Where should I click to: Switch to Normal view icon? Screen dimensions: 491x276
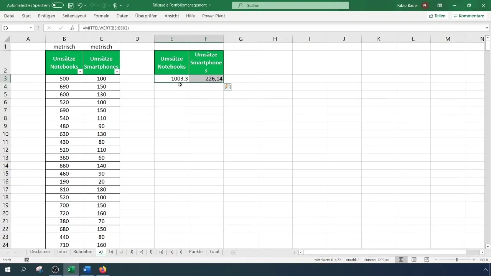coord(401,260)
